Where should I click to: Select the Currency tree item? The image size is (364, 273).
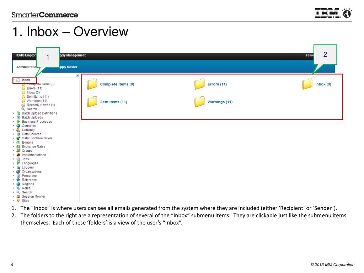tap(28, 130)
